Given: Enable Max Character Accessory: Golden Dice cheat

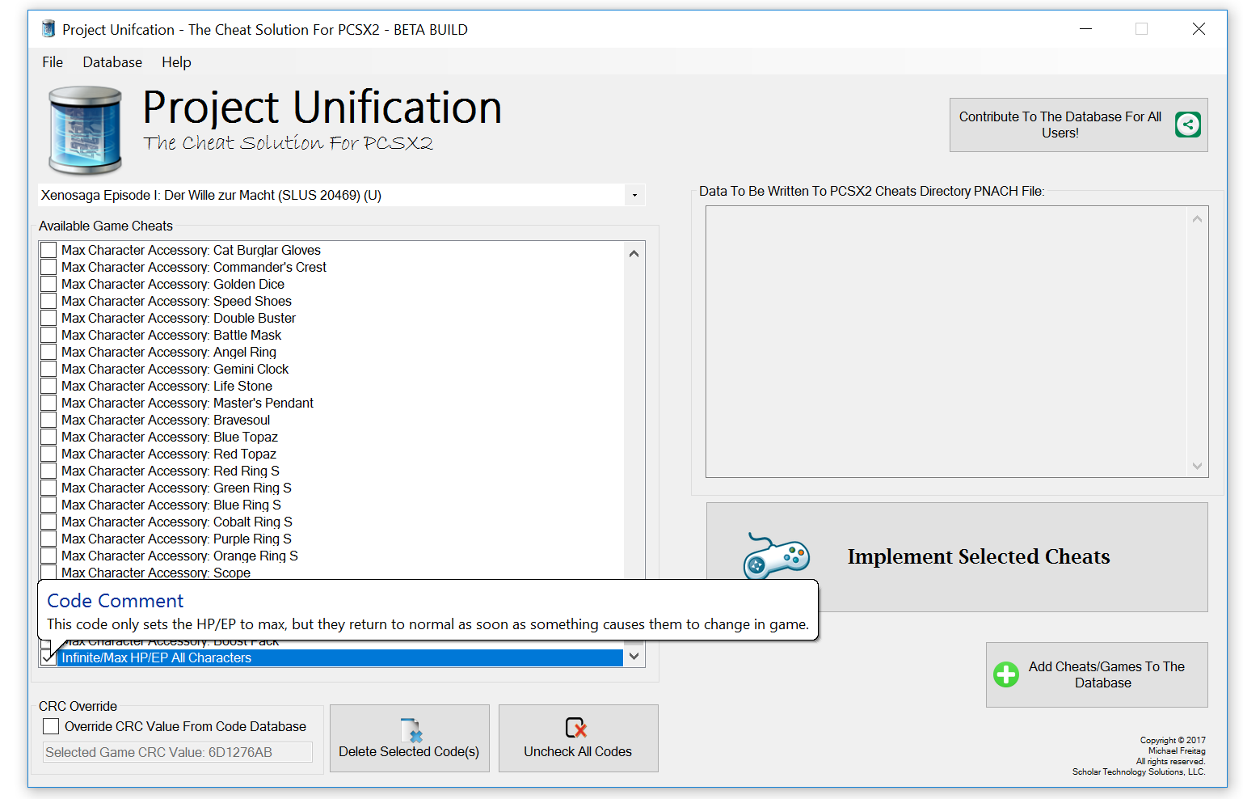Looking at the screenshot, I should [x=48, y=284].
